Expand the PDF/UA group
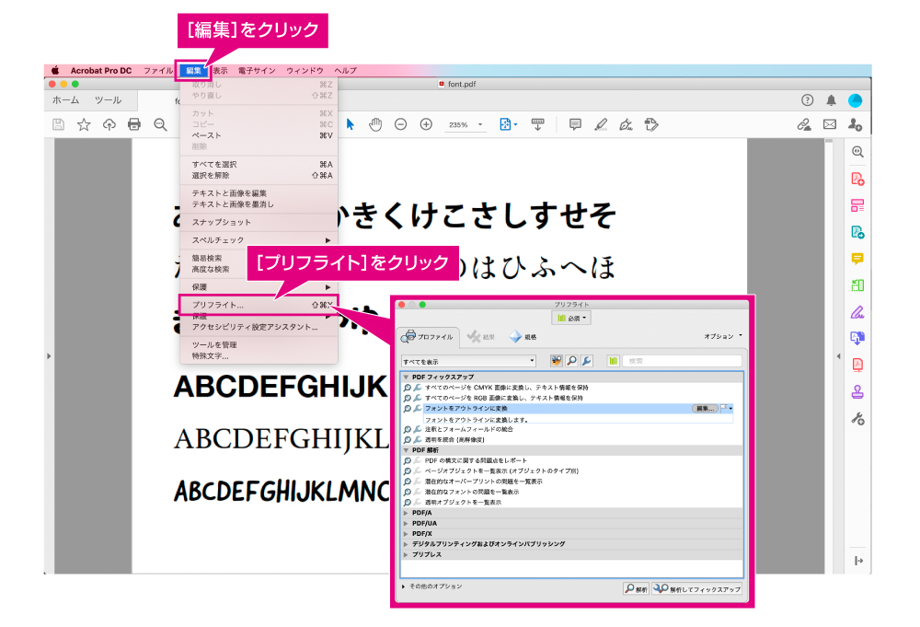The height and width of the screenshot is (627, 920). click(x=406, y=524)
